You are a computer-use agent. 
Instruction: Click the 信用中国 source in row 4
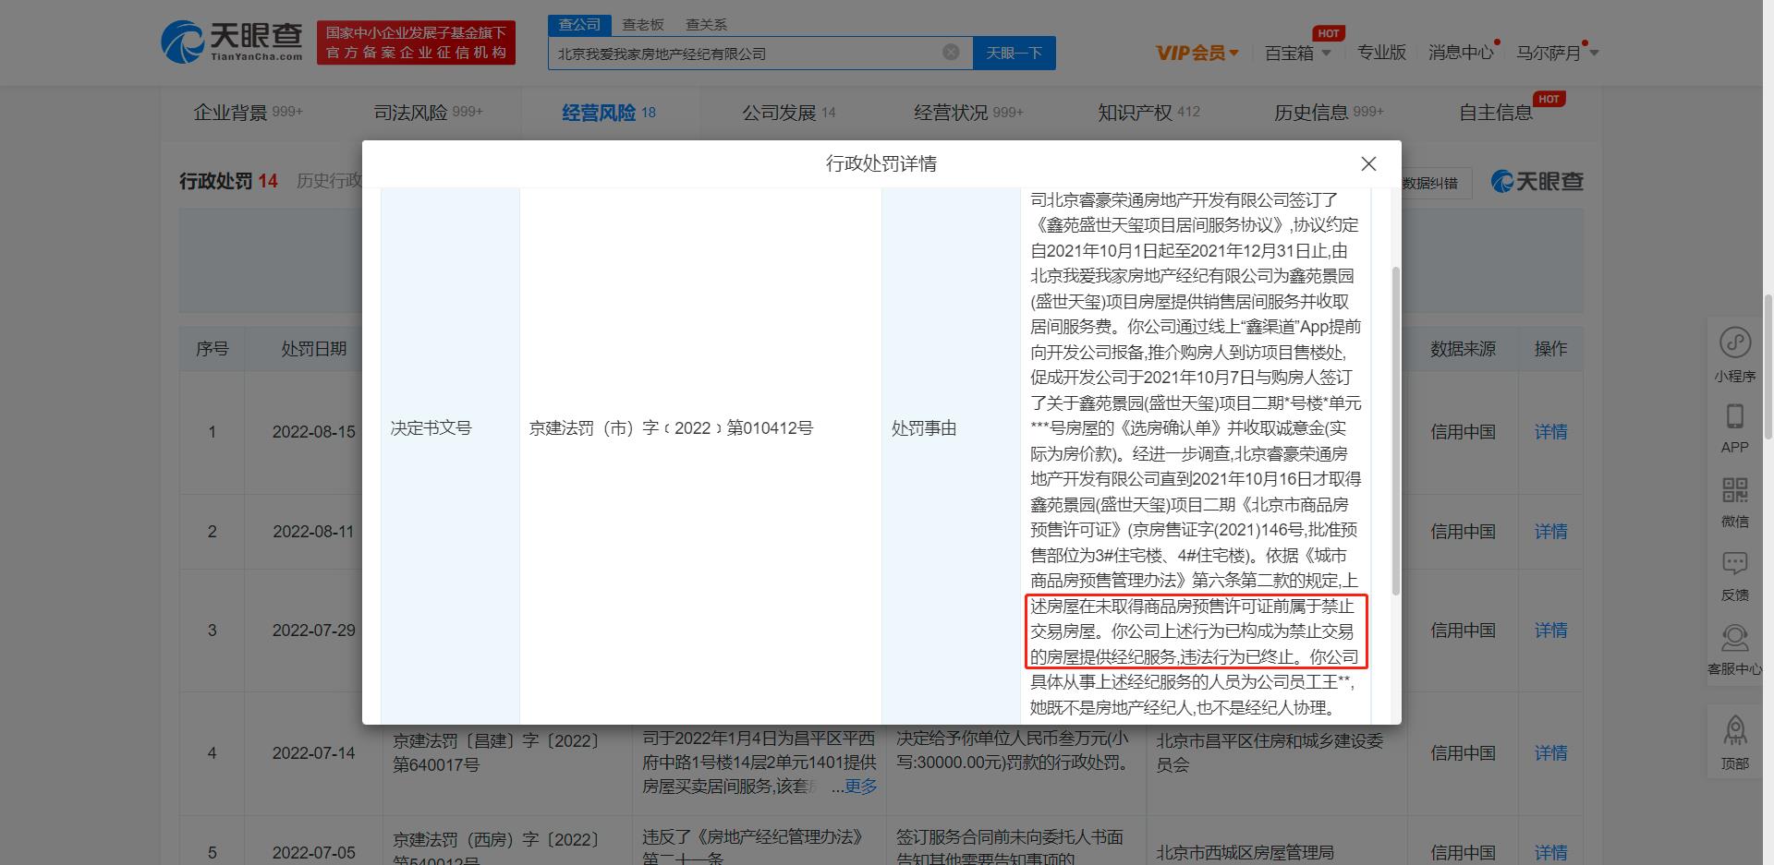pos(1463,752)
